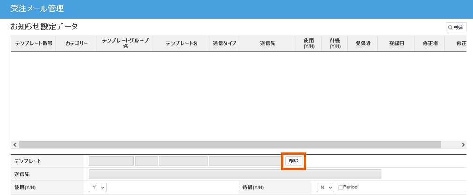Click the カテゴリー column header

[x=77, y=43]
